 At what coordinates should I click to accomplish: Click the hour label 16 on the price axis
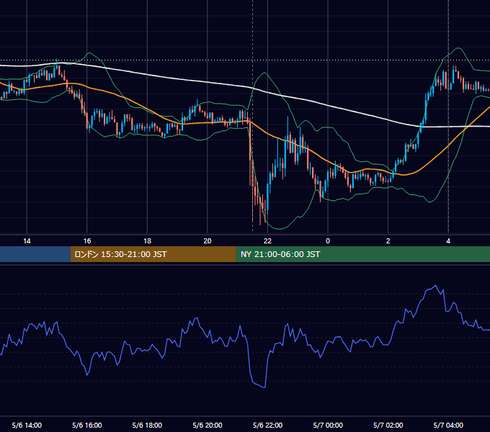pyautogui.click(x=87, y=241)
